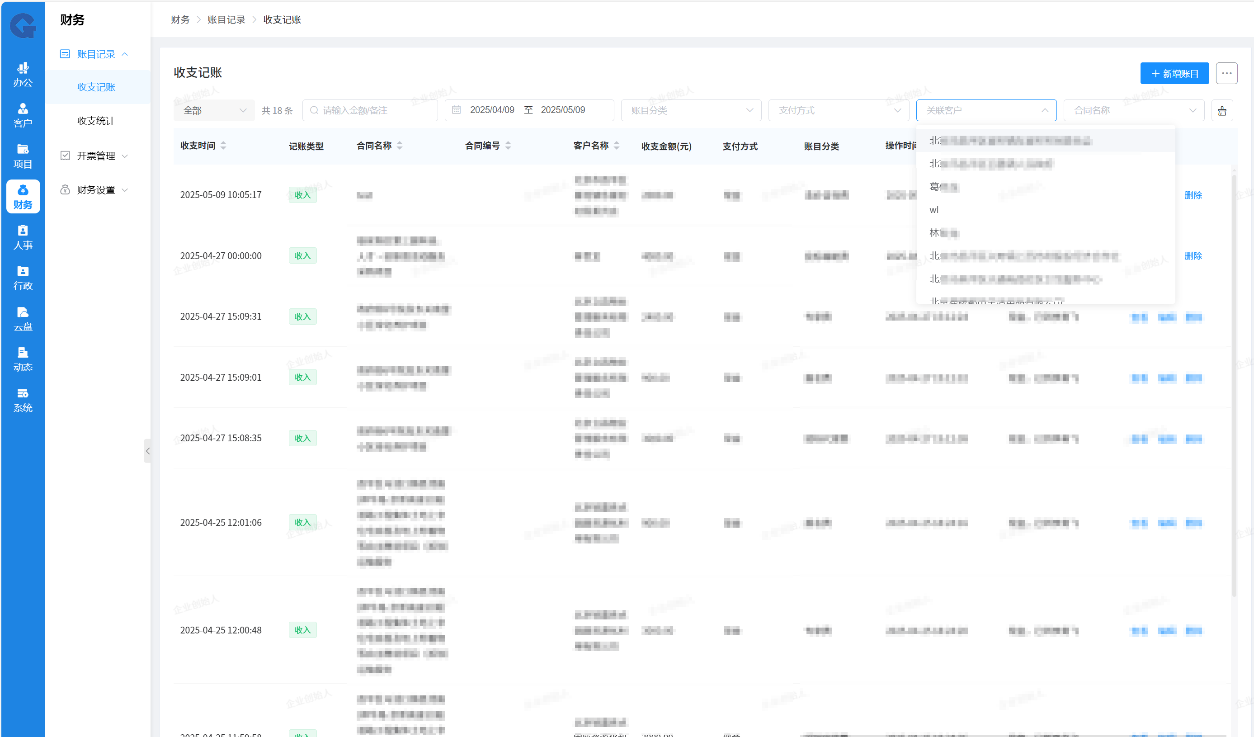1254x737 pixels.
Task: Open the 客户 module in sidebar
Action: point(23,115)
